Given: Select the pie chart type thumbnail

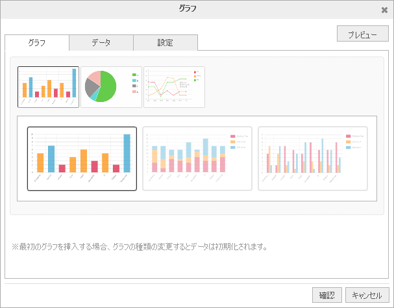Looking at the screenshot, I should (x=111, y=86).
